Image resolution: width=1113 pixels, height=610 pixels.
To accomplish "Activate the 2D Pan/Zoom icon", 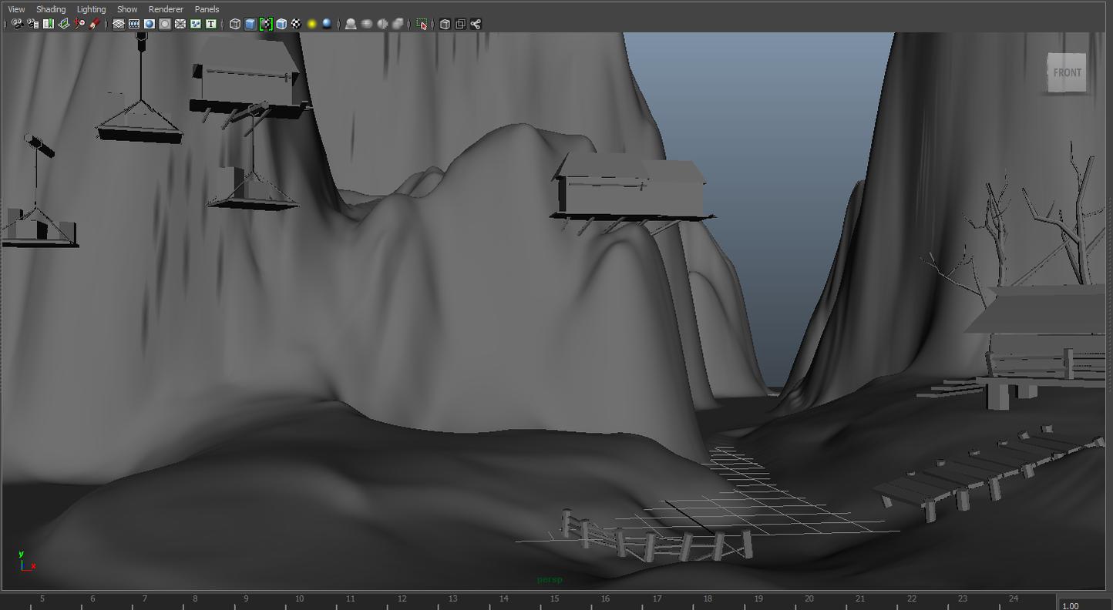I will [x=79, y=24].
